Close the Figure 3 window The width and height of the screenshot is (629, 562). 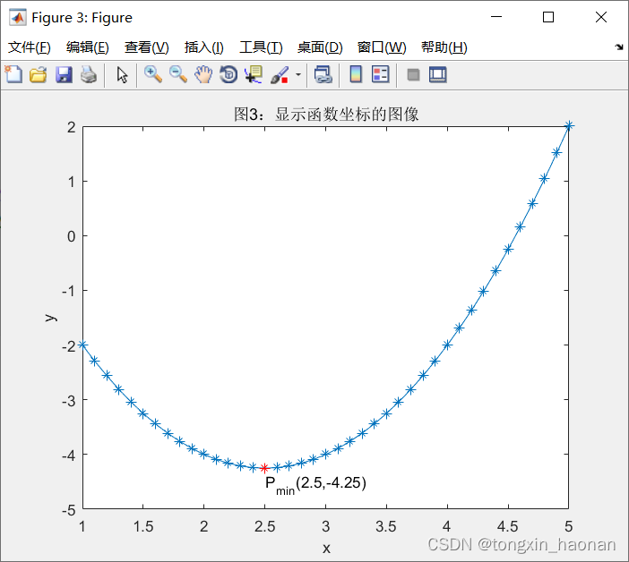pyautogui.click(x=601, y=17)
